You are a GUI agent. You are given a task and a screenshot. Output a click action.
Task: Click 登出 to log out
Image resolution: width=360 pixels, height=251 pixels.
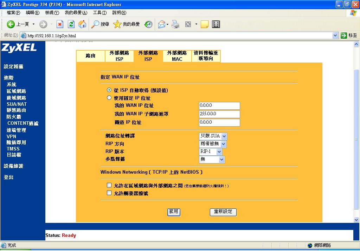click(x=8, y=177)
